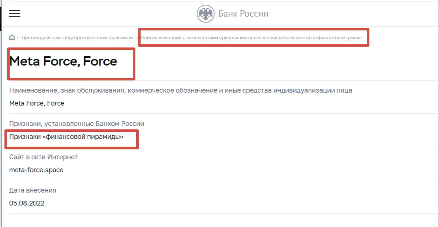The image size is (438, 227).
Task: Click the "Дата внесения" field label
Action: (33, 190)
